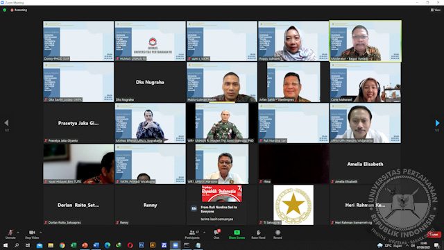Expand video options arrow beside Stop Video

point(41,233)
